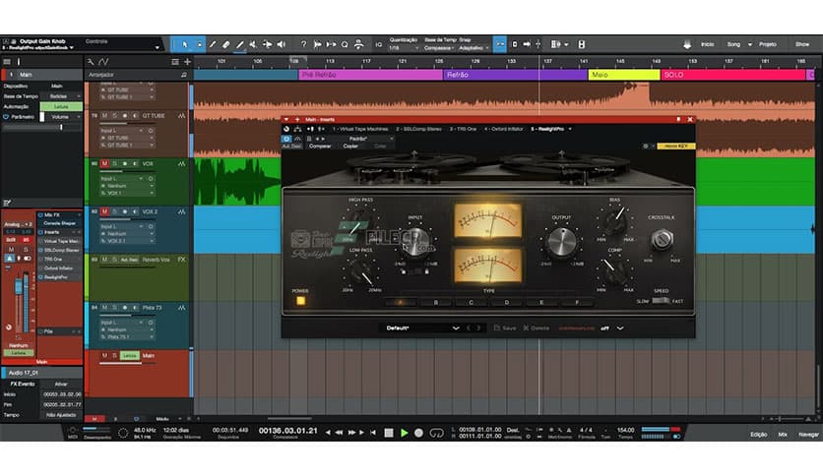This screenshot has width=823, height=476.
Task: Click Save preset button
Action: [x=505, y=328]
